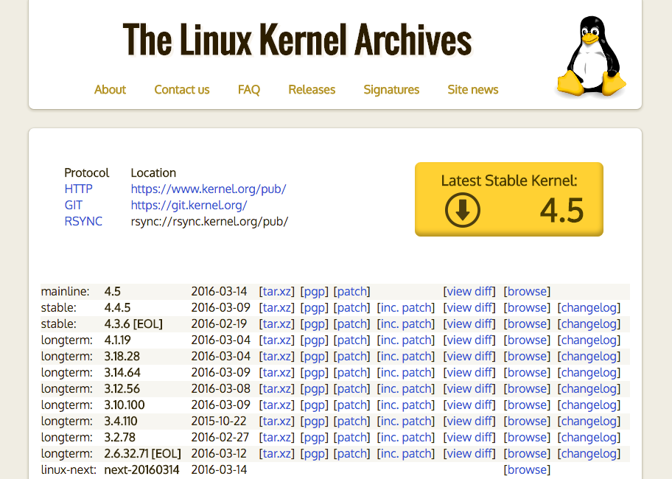Open the FAQ page

249,90
